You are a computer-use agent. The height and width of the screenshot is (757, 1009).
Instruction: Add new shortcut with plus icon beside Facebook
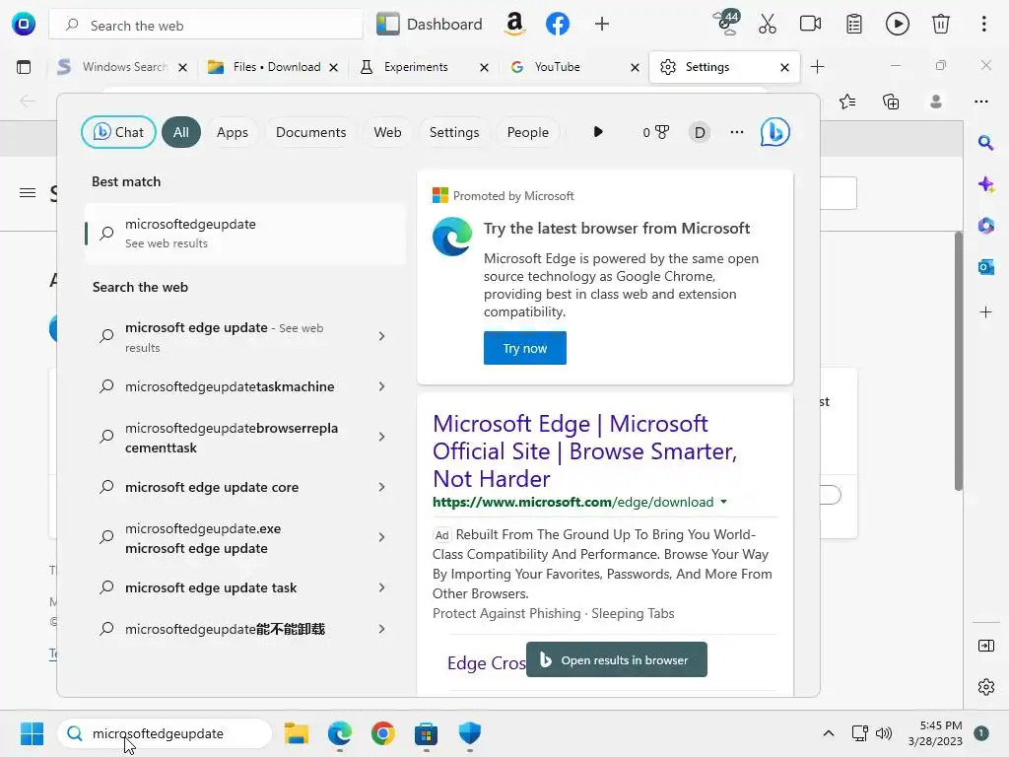point(602,24)
